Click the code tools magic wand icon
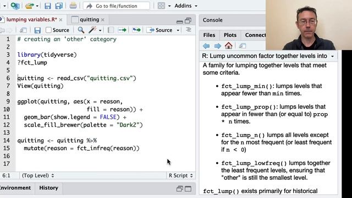This screenshot has width=352, height=198. click(x=92, y=30)
